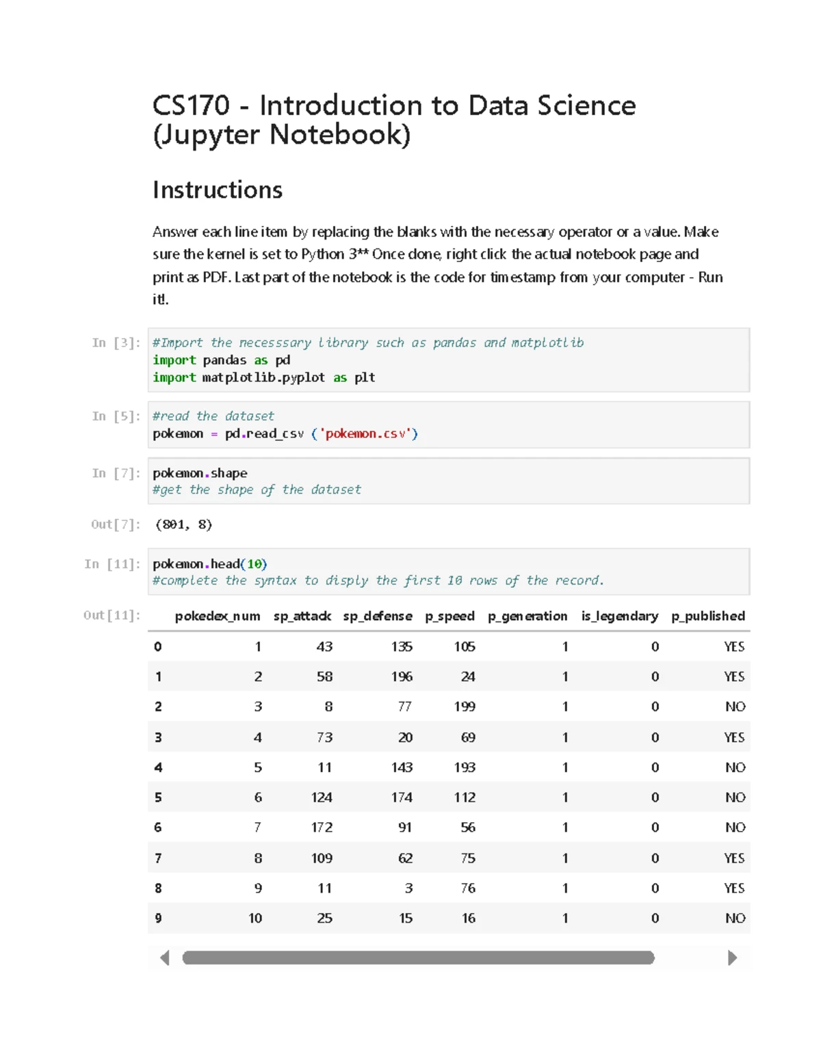Click the left arrow of horizontal scrollbar

pyautogui.click(x=164, y=958)
